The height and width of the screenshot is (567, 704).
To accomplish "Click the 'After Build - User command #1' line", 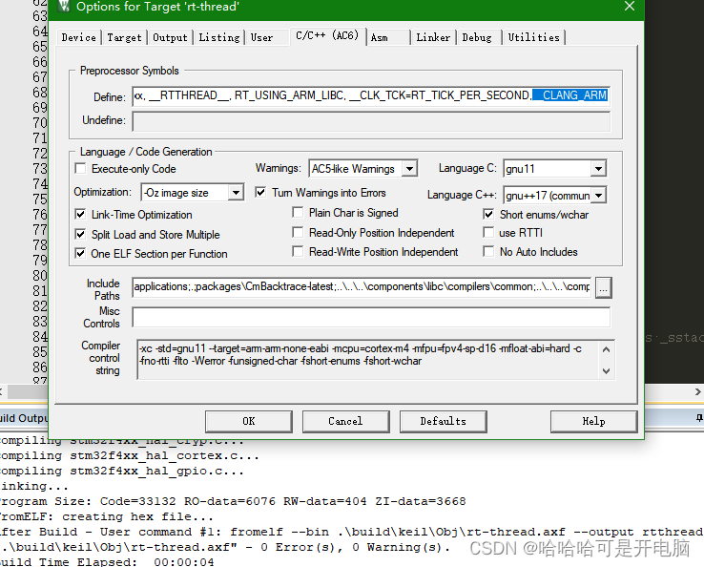I will pos(352,532).
